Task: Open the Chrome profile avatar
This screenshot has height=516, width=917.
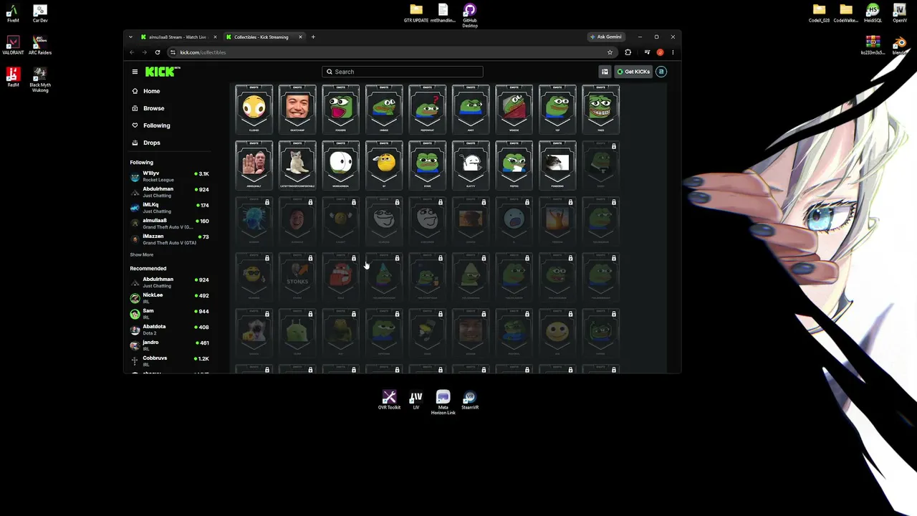Action: [661, 52]
